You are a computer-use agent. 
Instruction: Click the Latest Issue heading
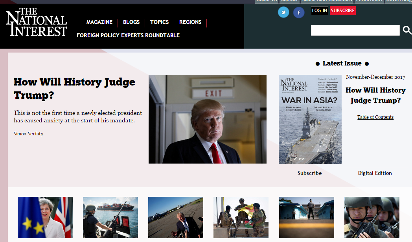pos(342,64)
